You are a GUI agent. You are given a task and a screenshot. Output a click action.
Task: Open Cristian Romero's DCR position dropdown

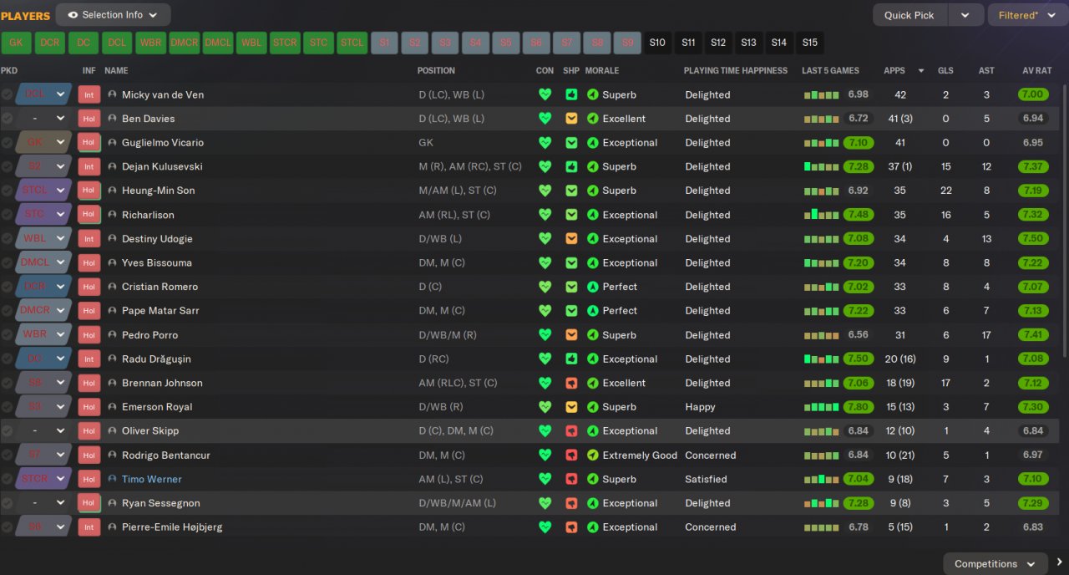pyautogui.click(x=44, y=287)
